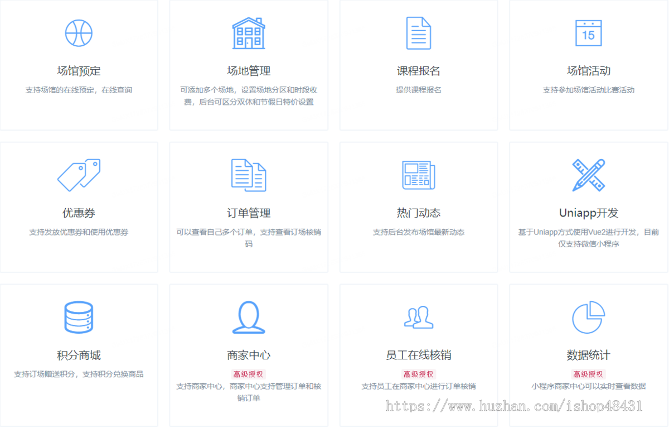
Task: Select the 课程报名 heading
Action: [418, 71]
